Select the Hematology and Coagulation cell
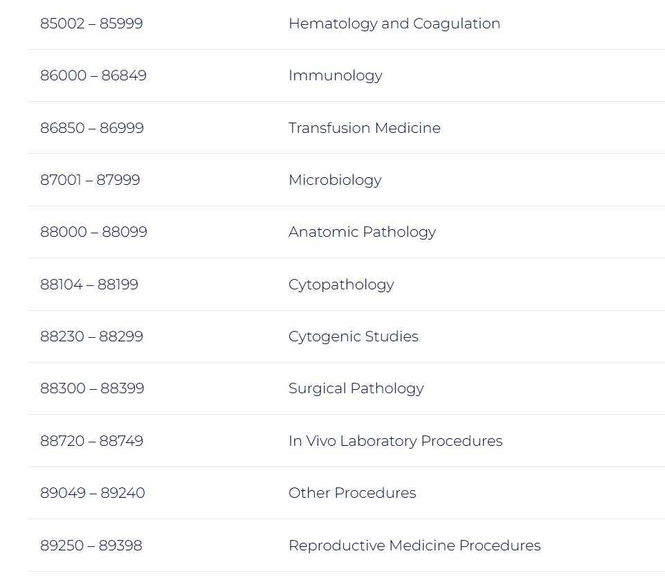Image resolution: width=665 pixels, height=576 pixels. point(394,24)
